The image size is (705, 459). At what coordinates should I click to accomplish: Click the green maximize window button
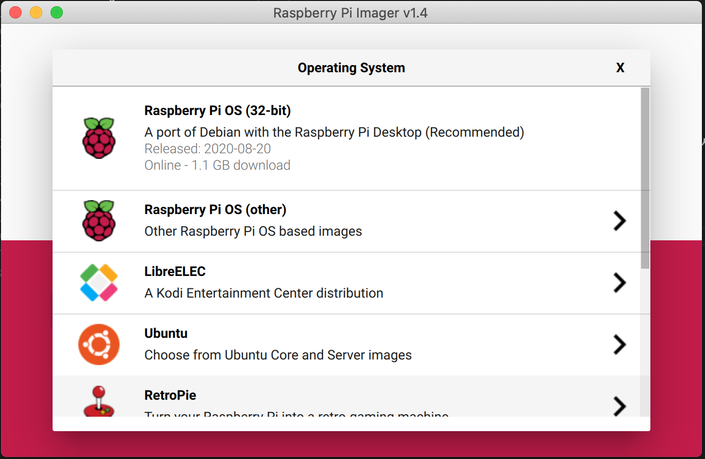57,12
